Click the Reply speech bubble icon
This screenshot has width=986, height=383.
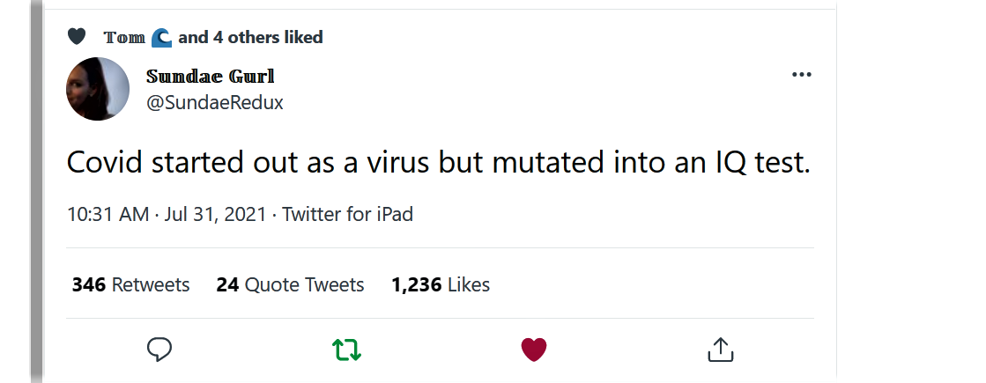159,350
